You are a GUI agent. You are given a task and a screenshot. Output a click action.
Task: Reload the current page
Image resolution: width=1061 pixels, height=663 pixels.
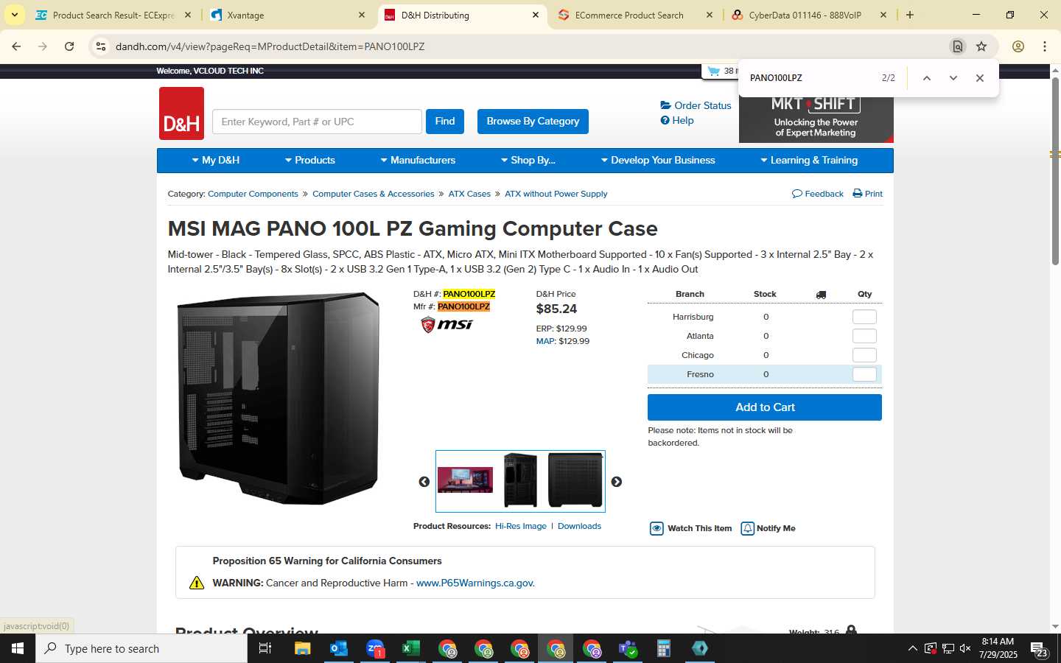(x=69, y=46)
